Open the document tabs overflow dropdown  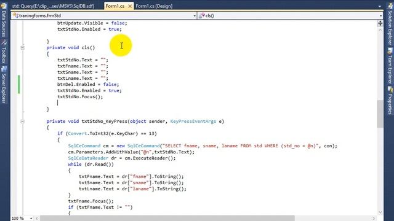point(380,6)
